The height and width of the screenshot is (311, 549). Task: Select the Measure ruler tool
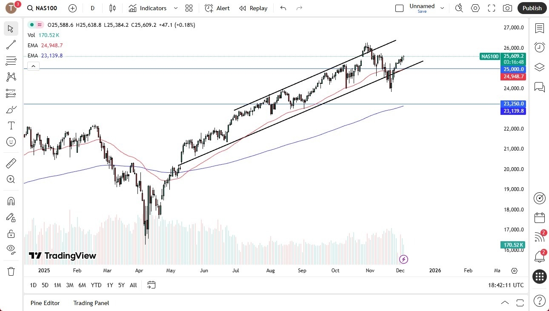tap(11, 163)
